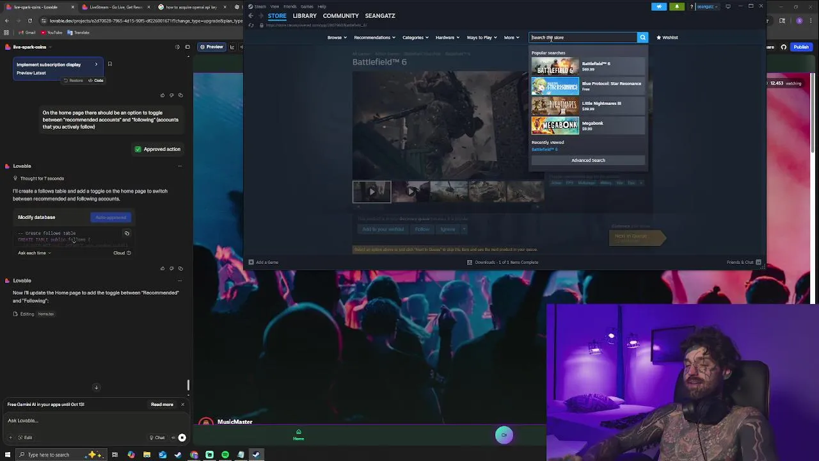Click Advanced Search in Steam search popup

pyautogui.click(x=588, y=160)
